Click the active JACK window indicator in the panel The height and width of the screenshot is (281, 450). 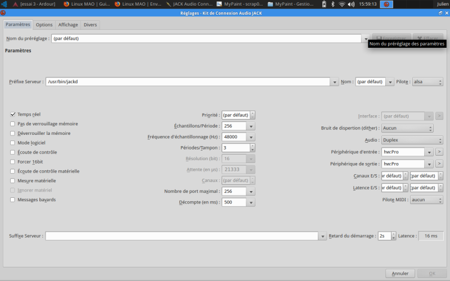[x=386, y=4]
